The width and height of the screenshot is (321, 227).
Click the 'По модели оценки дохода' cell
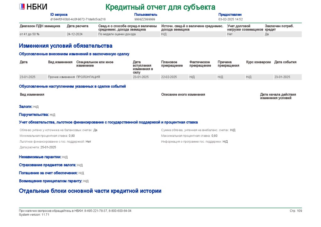pyautogui.click(x=117, y=34)
